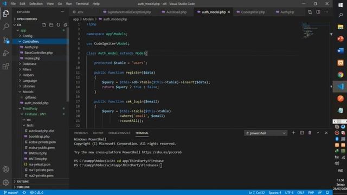Click New Folder icon in explorer header
The image size is (347, 195).
[51, 25]
